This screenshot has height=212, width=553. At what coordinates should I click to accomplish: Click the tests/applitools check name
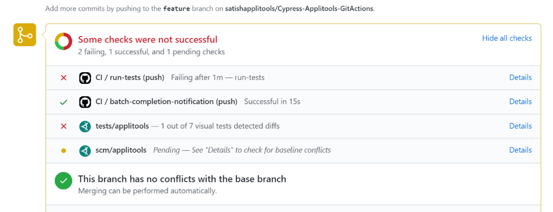[122, 126]
